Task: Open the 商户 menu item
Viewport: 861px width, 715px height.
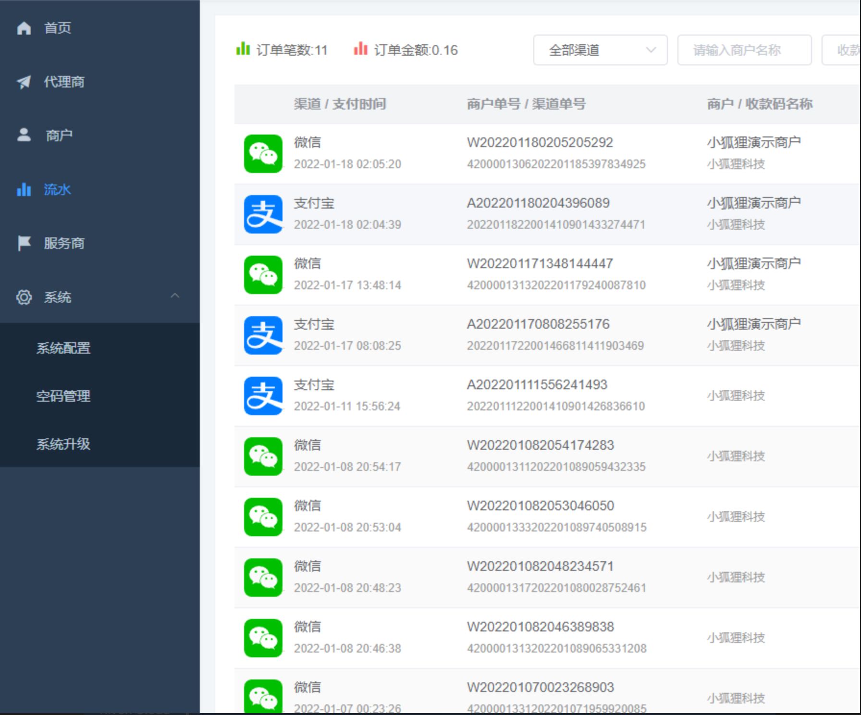Action: pyautogui.click(x=99, y=136)
